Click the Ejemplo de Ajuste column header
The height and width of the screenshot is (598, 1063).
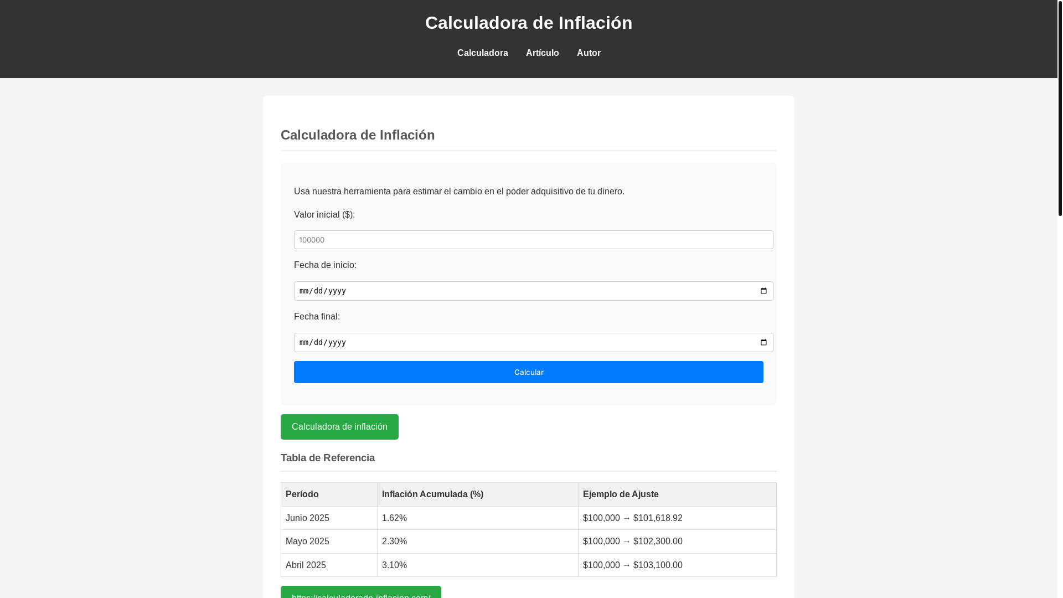click(x=677, y=494)
